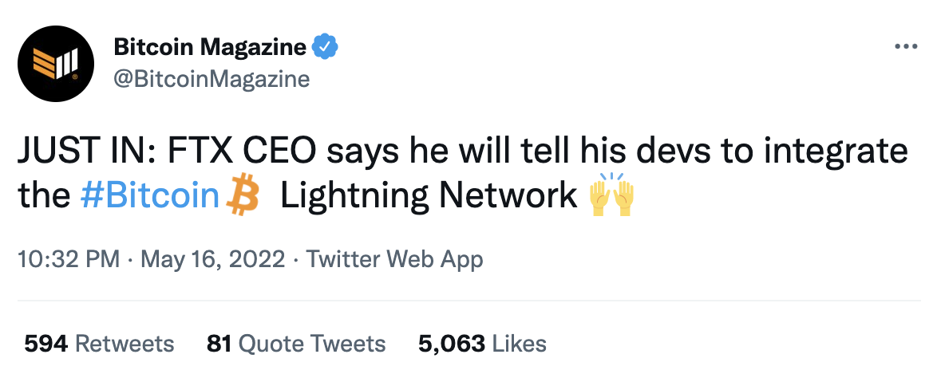Click the May 16, 2022 date
The image size is (937, 370).
pyautogui.click(x=212, y=259)
